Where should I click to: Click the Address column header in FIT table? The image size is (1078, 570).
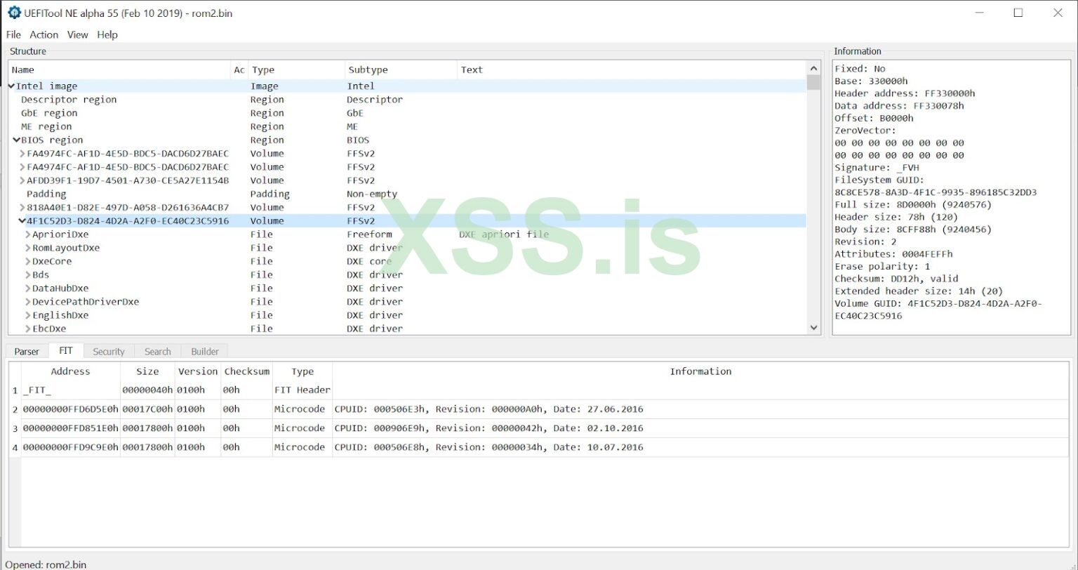pos(70,371)
